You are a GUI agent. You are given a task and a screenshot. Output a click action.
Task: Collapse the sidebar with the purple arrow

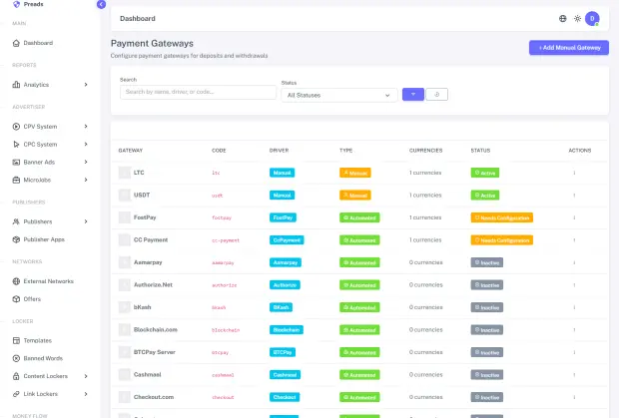[101, 4]
